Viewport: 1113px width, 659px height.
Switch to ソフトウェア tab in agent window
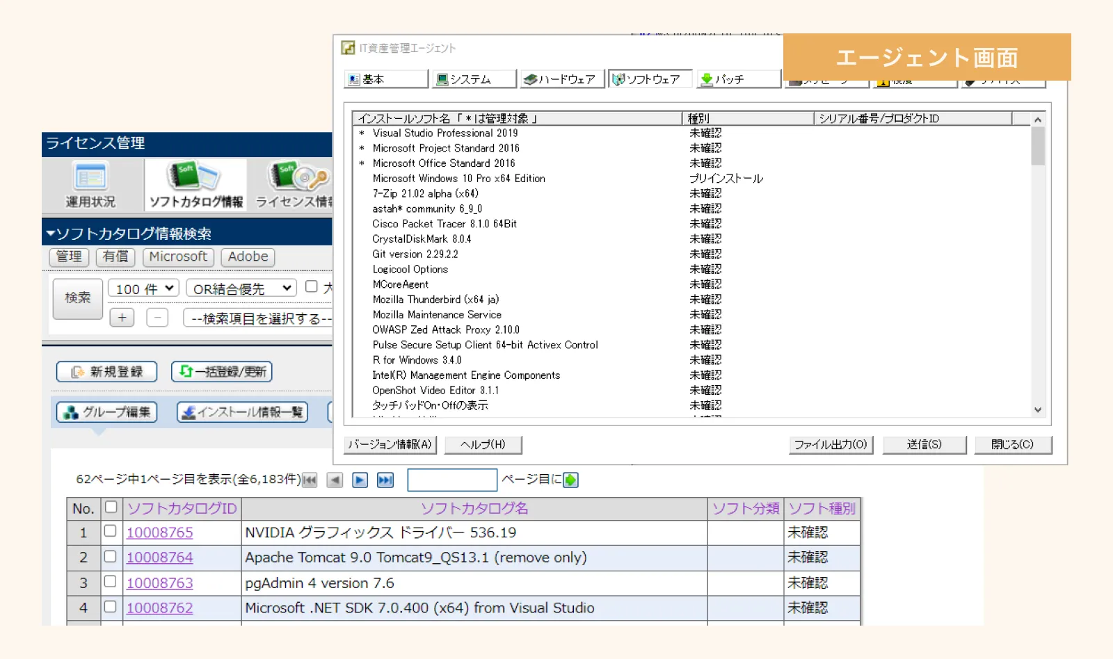[x=650, y=79]
